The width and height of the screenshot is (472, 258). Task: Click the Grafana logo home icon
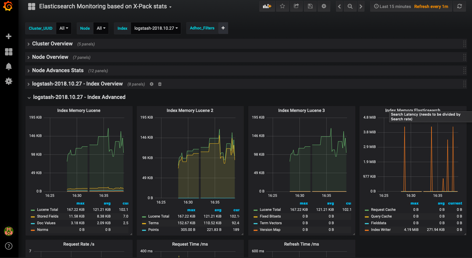(x=8, y=6)
